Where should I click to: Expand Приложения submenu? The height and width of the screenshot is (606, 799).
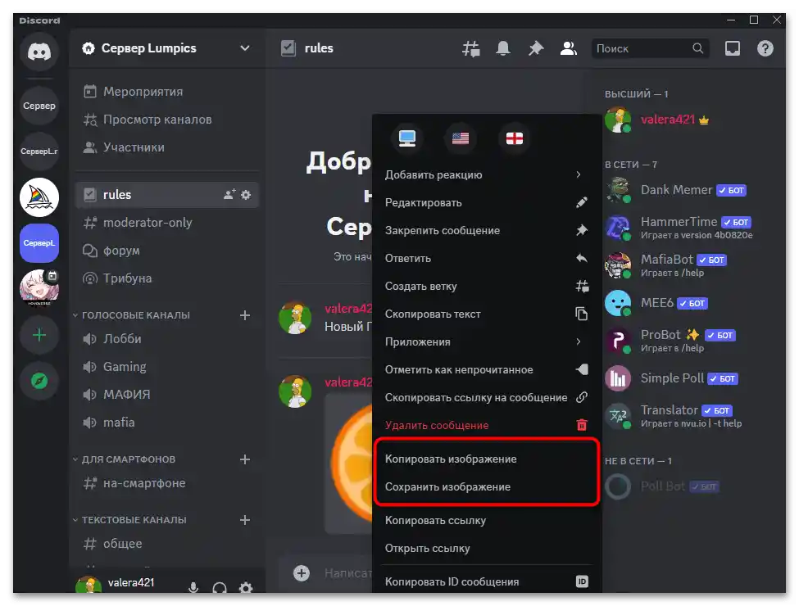pyautogui.click(x=487, y=341)
